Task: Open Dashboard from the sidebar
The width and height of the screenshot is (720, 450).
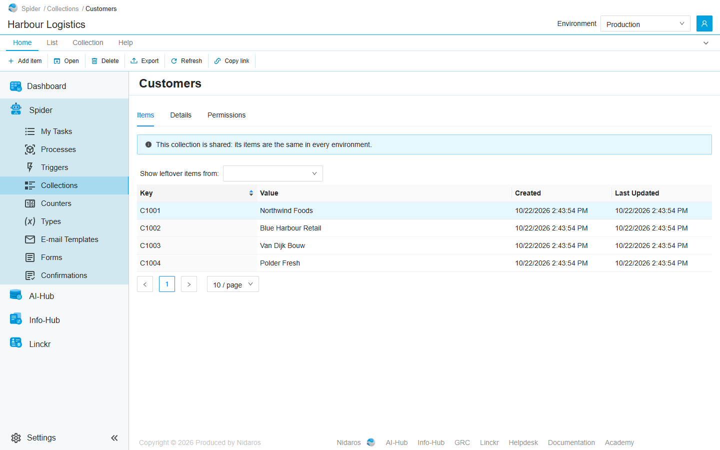Action: 64,86
